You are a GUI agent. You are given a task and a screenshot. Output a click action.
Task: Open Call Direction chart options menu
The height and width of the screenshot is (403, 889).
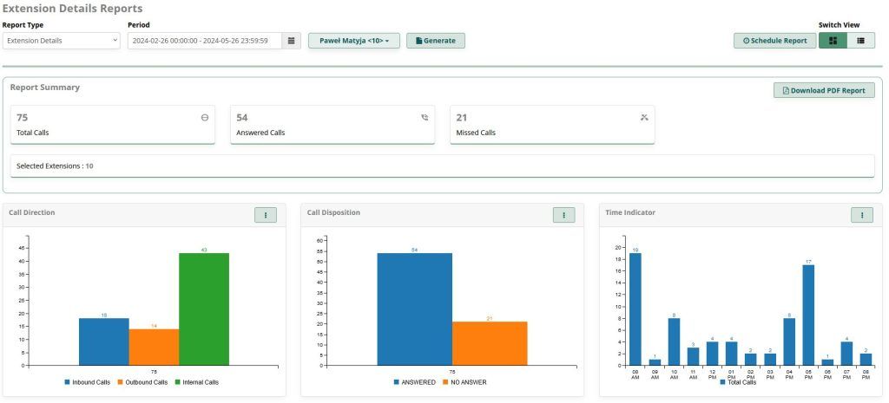[265, 215]
